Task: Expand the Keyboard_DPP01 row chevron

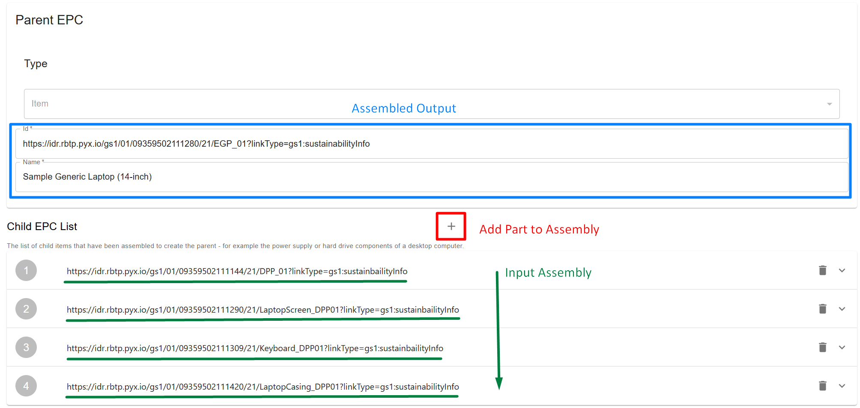Action: tap(842, 347)
